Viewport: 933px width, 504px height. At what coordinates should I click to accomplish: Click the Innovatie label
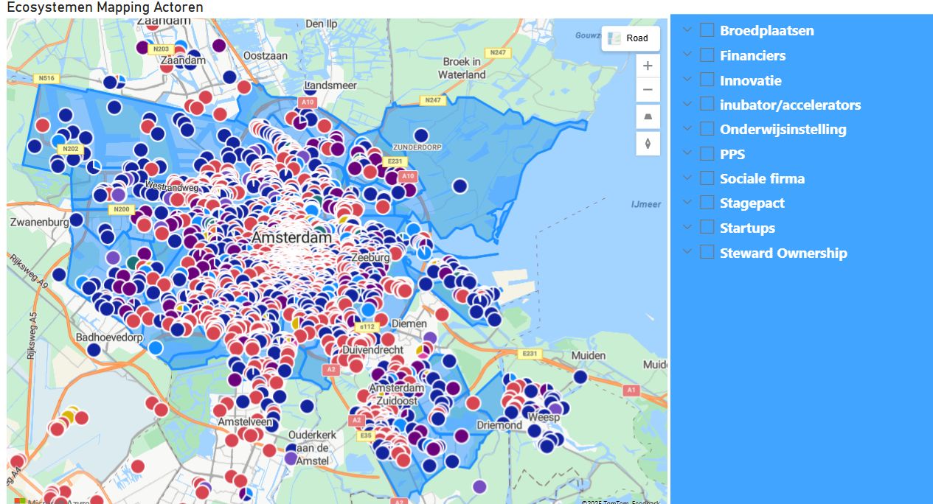(x=751, y=80)
